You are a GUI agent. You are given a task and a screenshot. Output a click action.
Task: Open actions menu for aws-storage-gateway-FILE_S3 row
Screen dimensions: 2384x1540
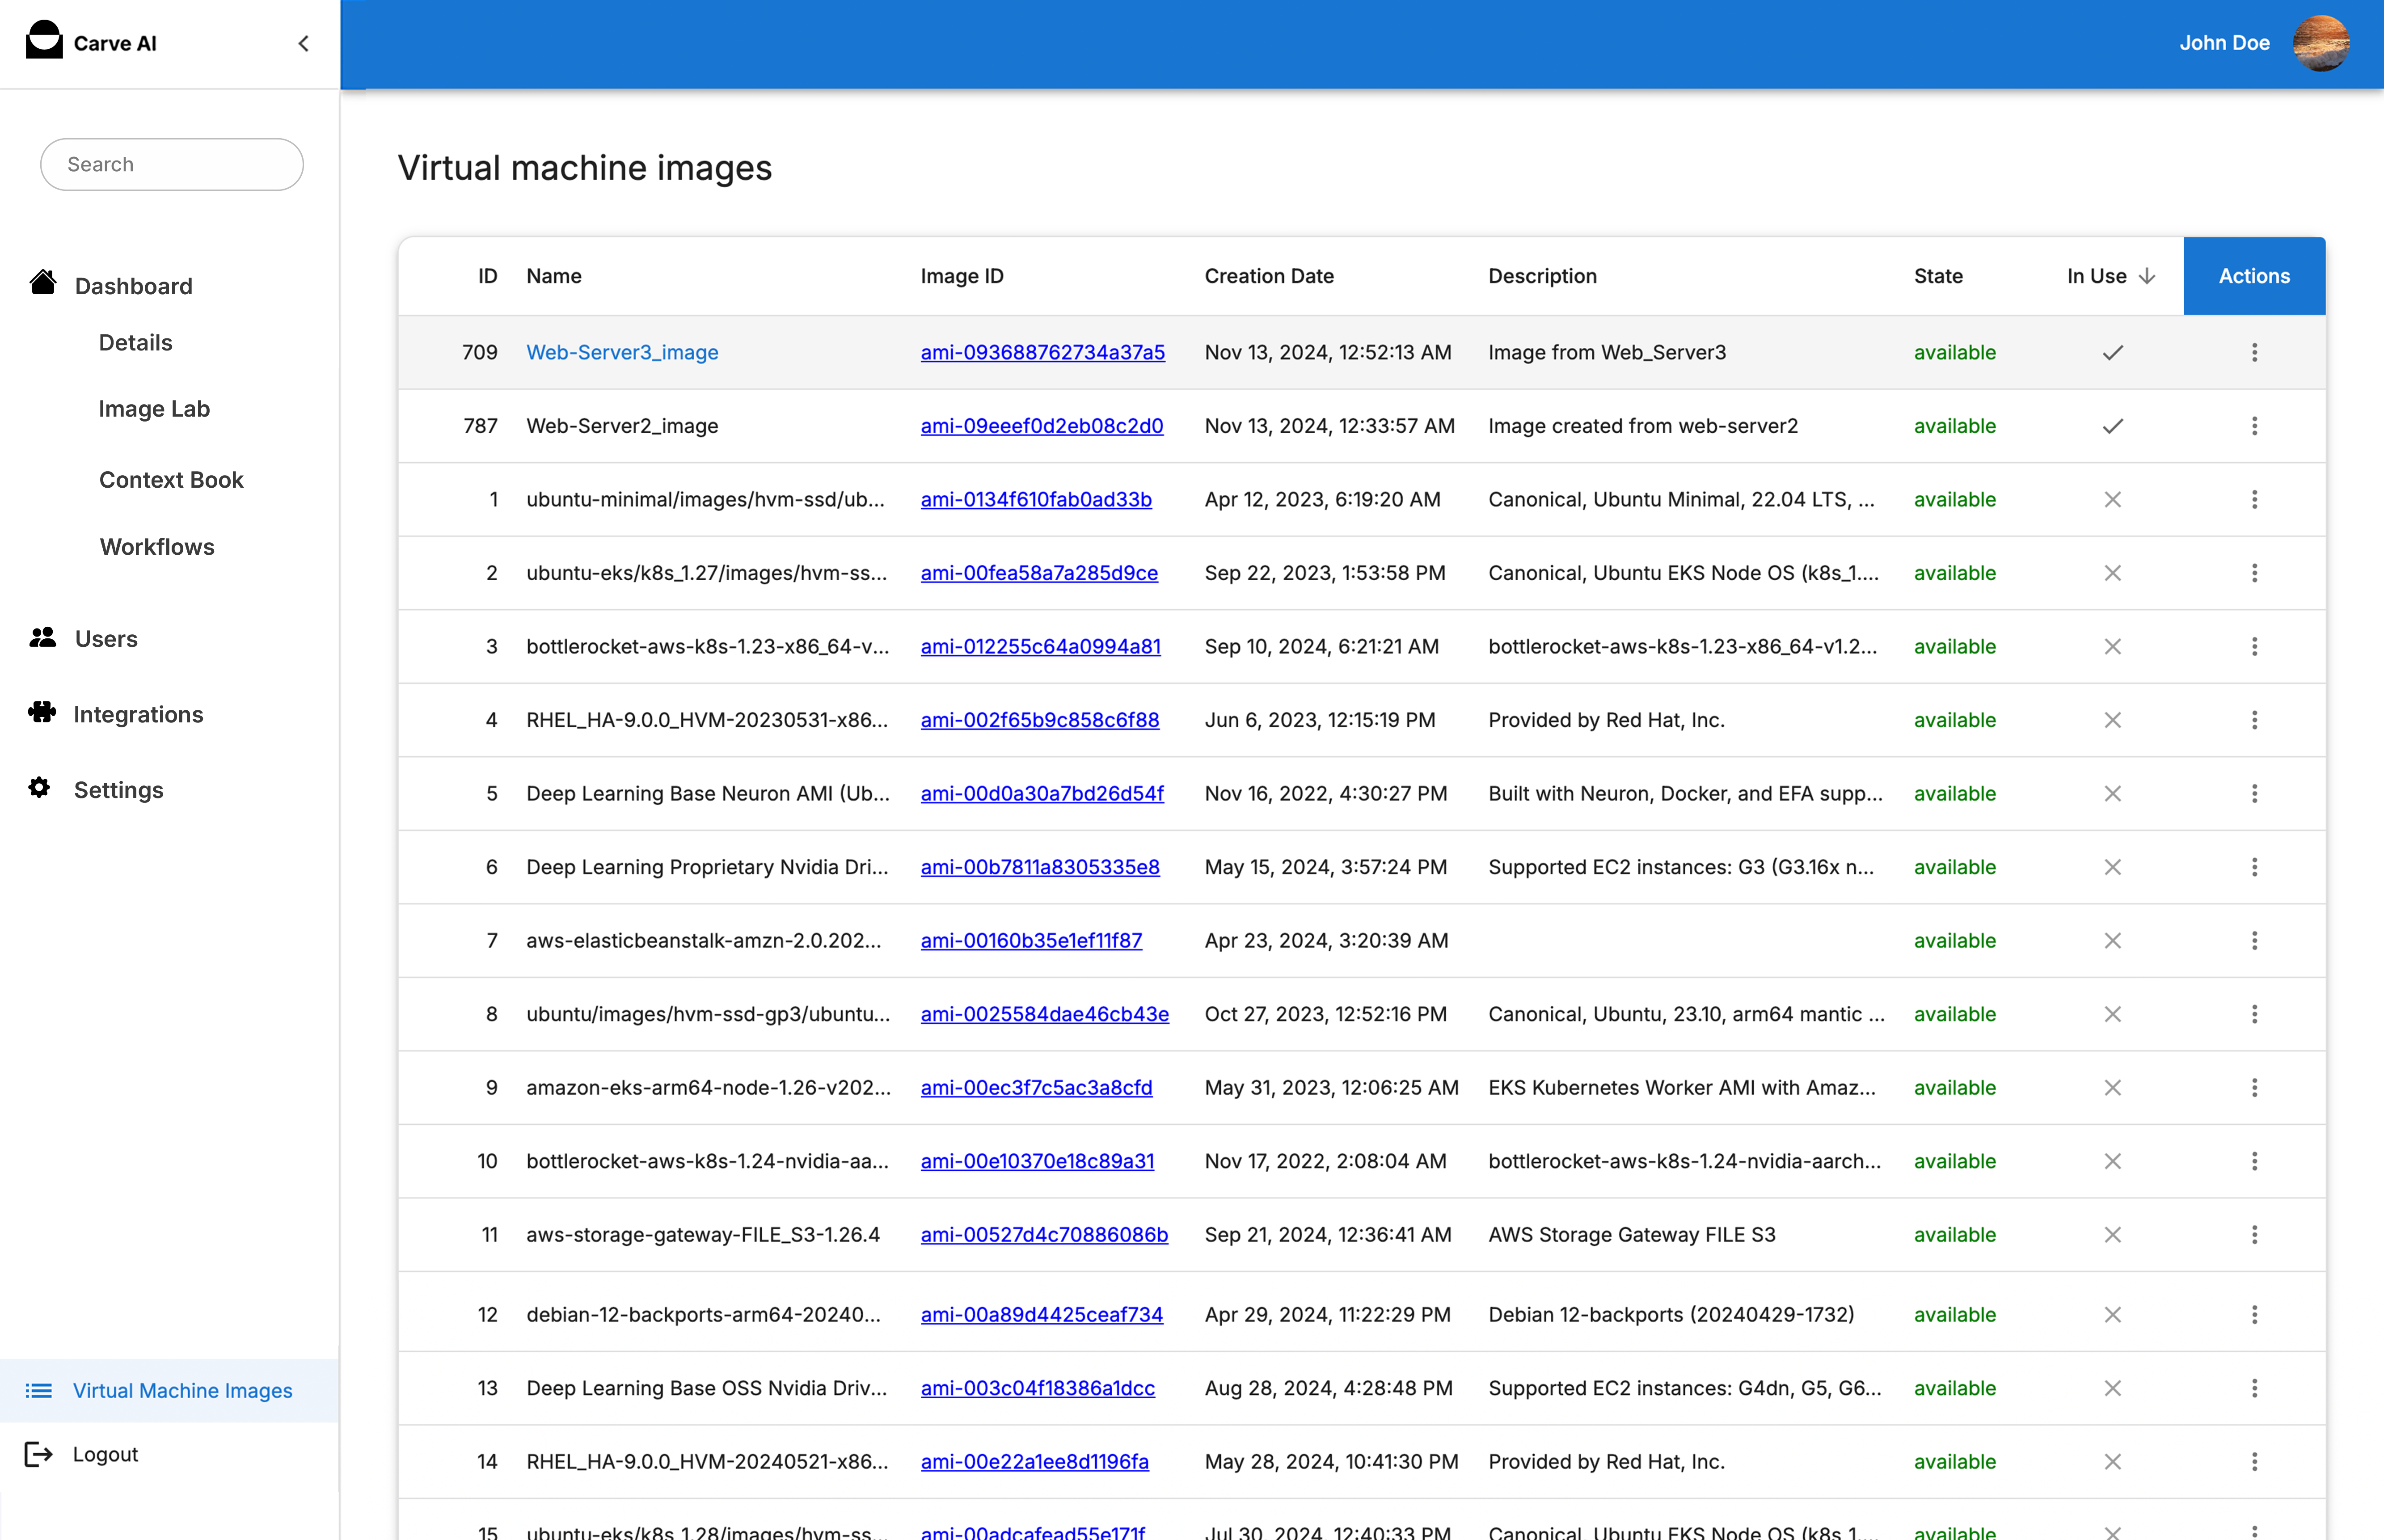[x=2254, y=1235]
